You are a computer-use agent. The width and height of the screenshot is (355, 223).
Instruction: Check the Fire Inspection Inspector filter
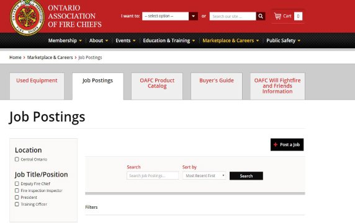17,190
